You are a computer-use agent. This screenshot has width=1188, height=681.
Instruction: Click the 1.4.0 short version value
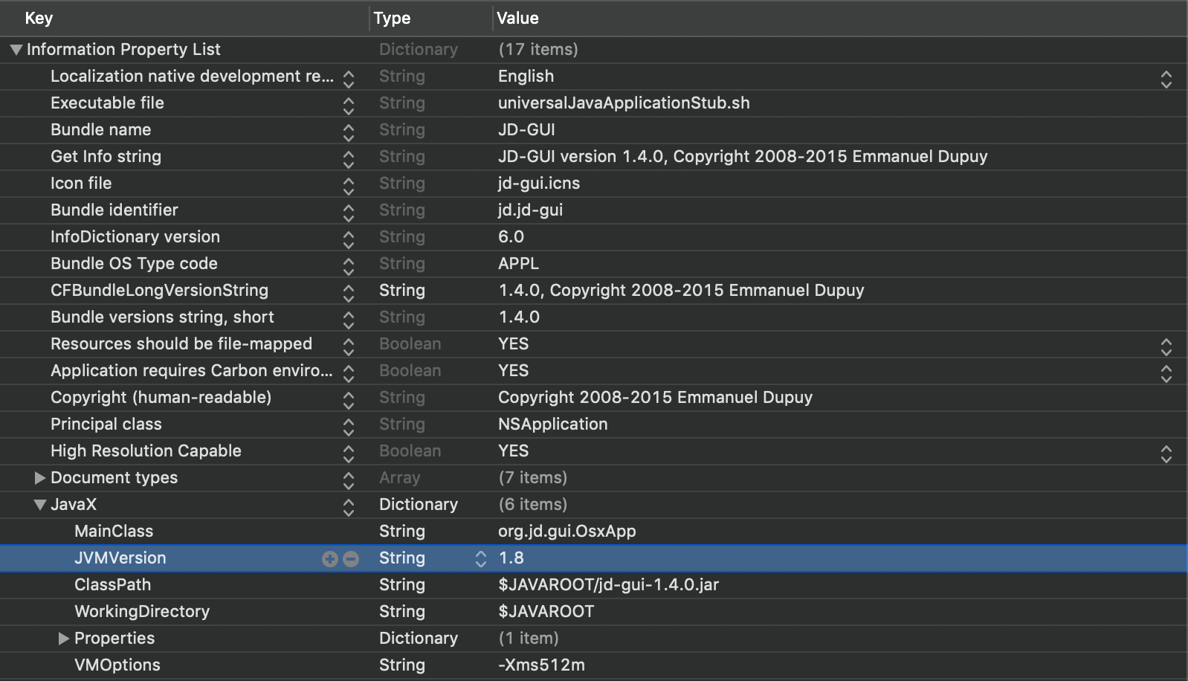[x=519, y=317]
